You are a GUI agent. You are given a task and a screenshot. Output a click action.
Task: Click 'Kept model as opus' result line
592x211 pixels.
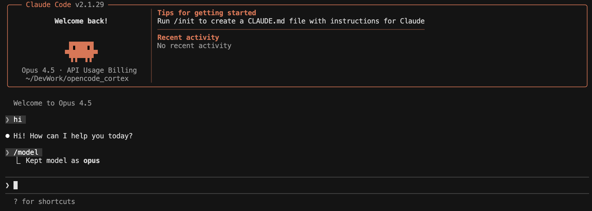63,161
